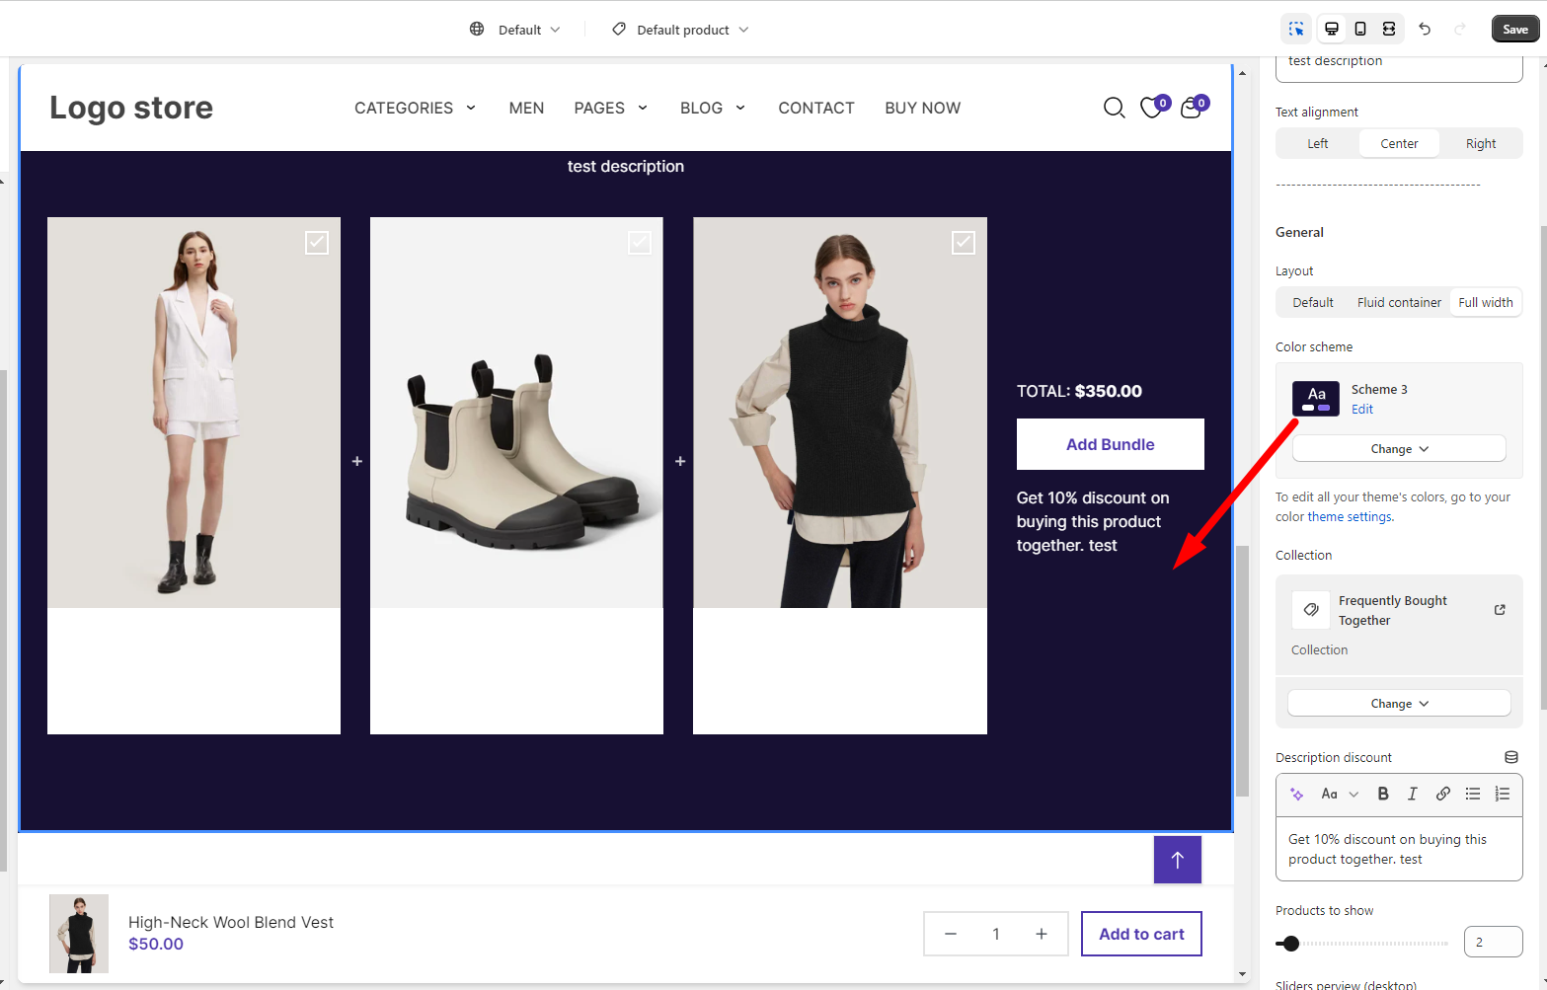Click the redo arrow icon

point(1459,29)
